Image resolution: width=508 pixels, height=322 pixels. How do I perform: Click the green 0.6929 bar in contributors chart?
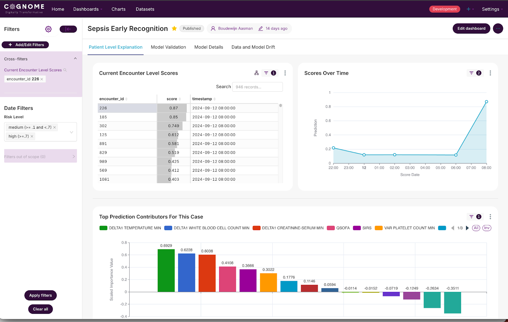click(x=166, y=270)
